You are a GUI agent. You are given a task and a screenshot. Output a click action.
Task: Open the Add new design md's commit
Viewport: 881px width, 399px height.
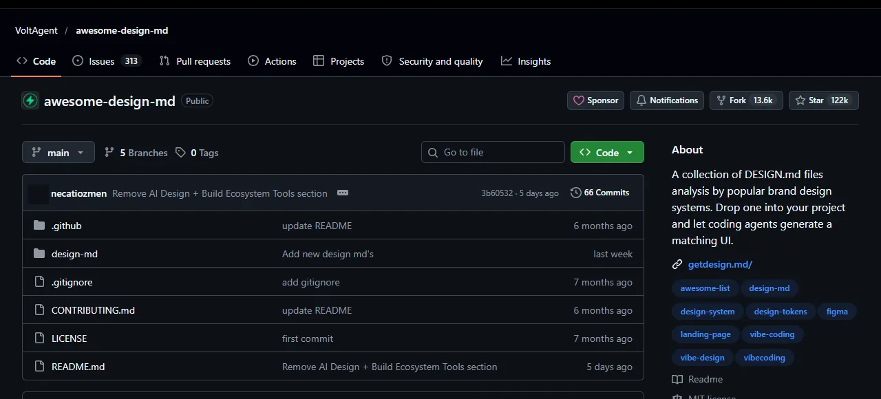tap(328, 254)
